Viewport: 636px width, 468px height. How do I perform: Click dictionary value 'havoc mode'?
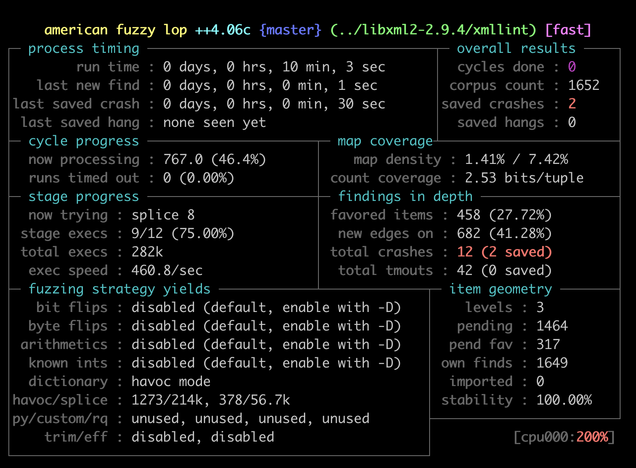[x=171, y=382]
